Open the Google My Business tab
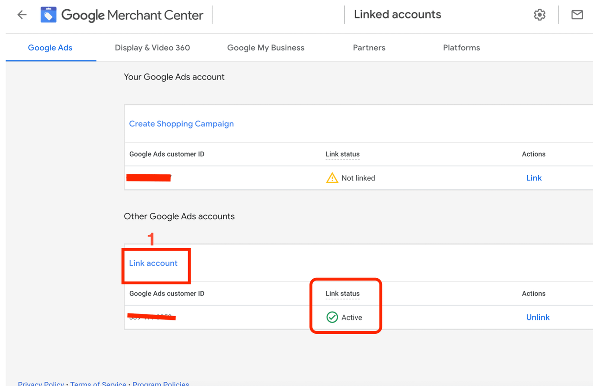Viewport: 593px width, 386px height. pos(265,47)
